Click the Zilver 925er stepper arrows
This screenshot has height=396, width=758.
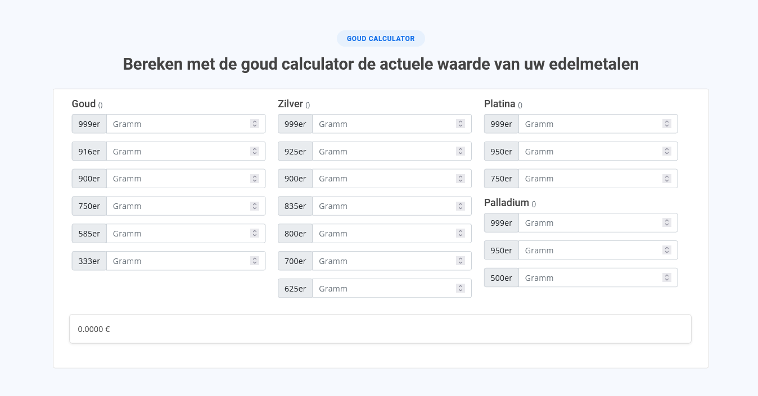click(461, 152)
